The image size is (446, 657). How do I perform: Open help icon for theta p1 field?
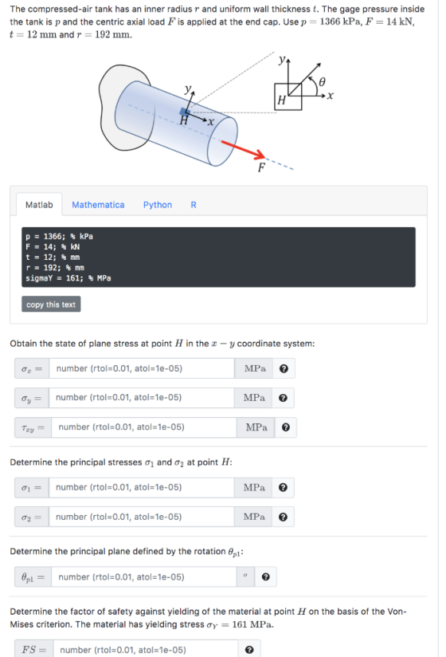tap(265, 577)
